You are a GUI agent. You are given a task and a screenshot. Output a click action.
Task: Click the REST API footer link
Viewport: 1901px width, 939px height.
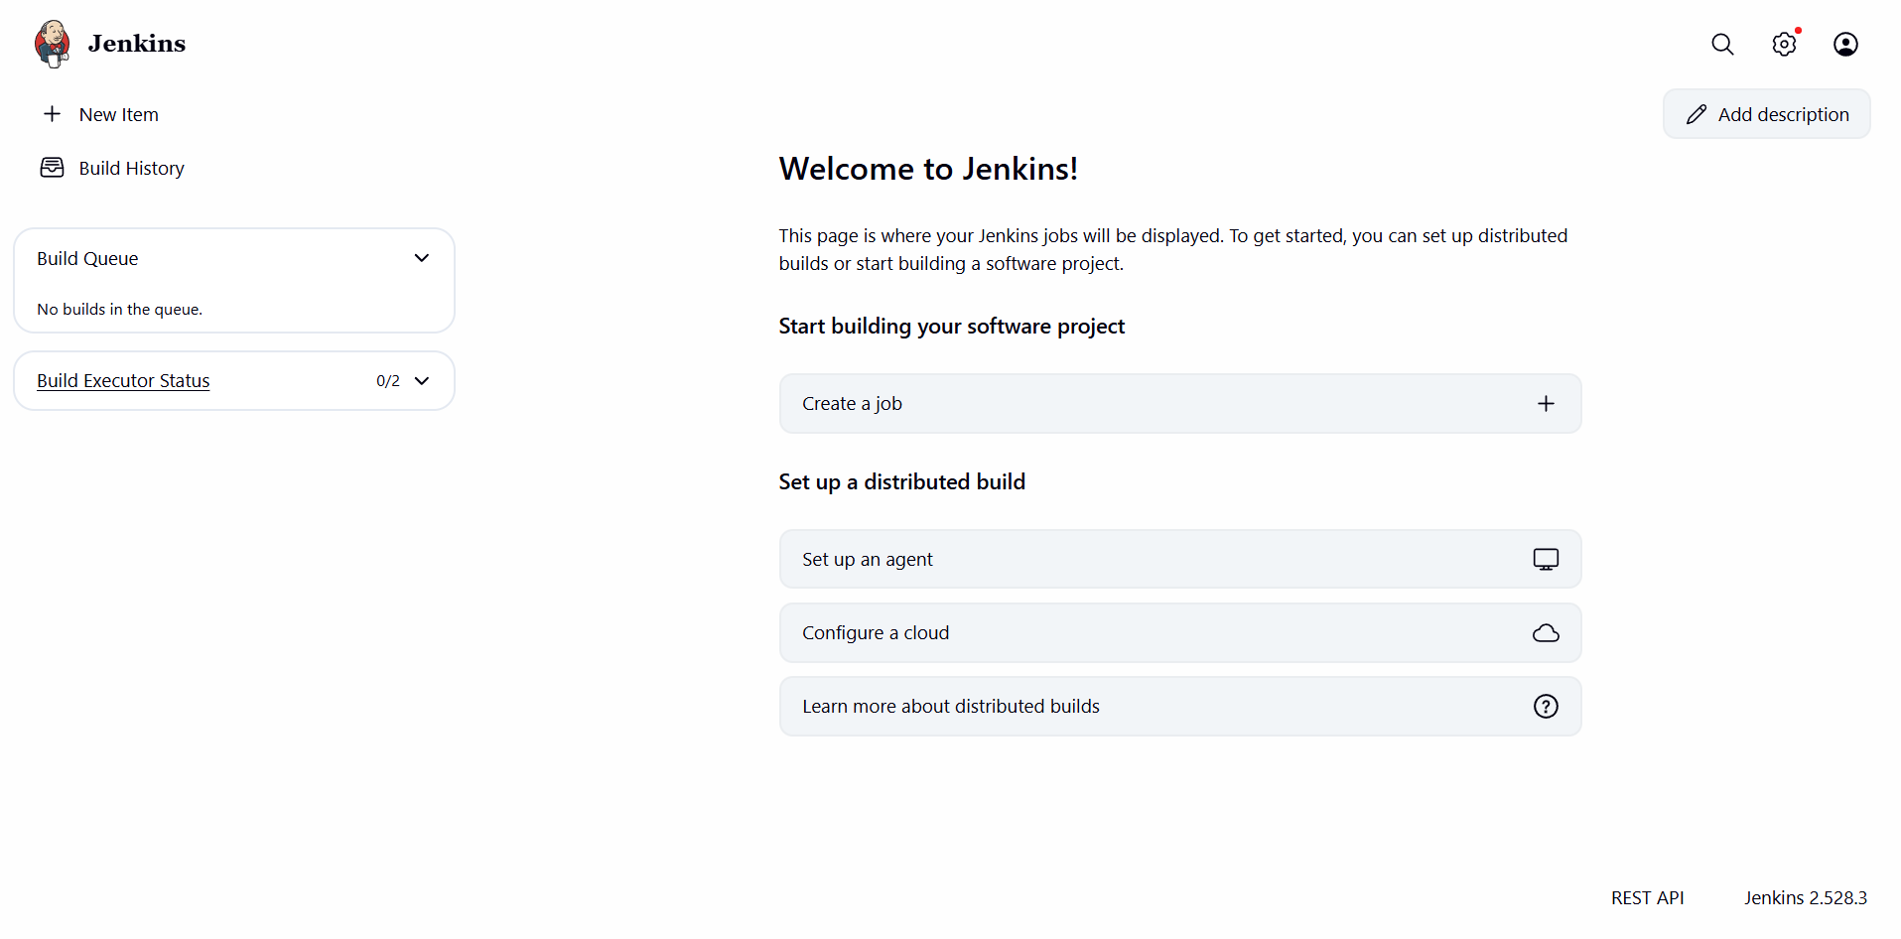coord(1647,898)
